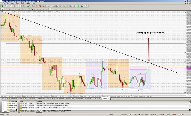Click the '1332/3 kb' status bar entry

point(182,114)
